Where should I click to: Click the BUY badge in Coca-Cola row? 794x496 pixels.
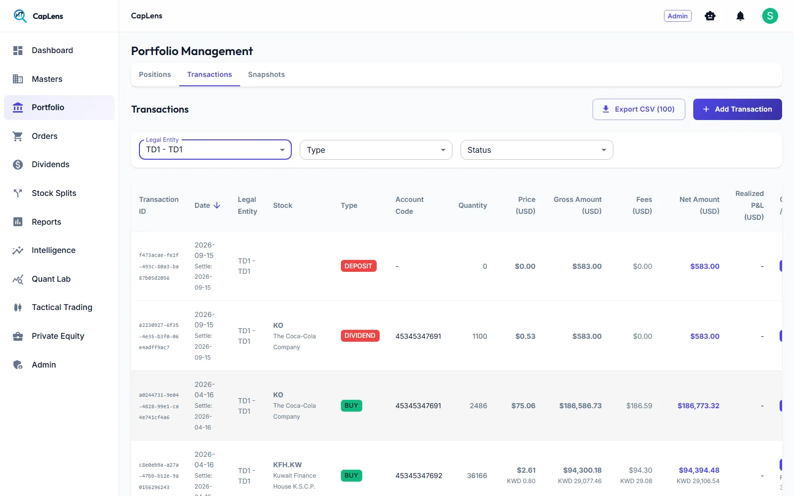[351, 406]
